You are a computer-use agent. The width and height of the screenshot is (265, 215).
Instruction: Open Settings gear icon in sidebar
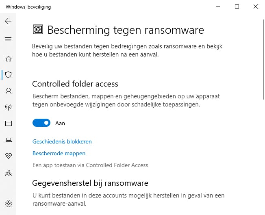pyautogui.click(x=8, y=204)
